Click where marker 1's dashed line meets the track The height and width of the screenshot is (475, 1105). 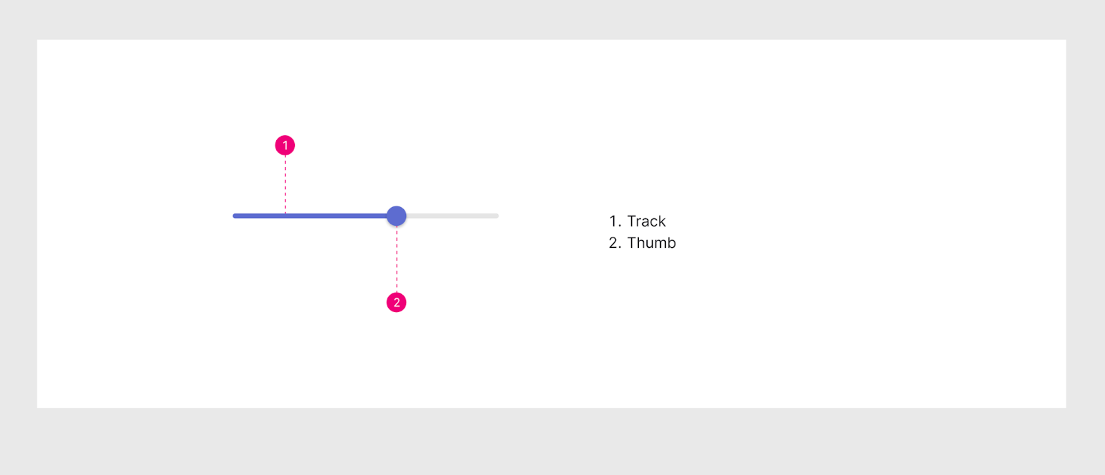tap(285, 216)
